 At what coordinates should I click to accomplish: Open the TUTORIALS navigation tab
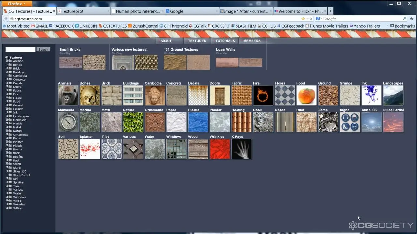coord(225,41)
